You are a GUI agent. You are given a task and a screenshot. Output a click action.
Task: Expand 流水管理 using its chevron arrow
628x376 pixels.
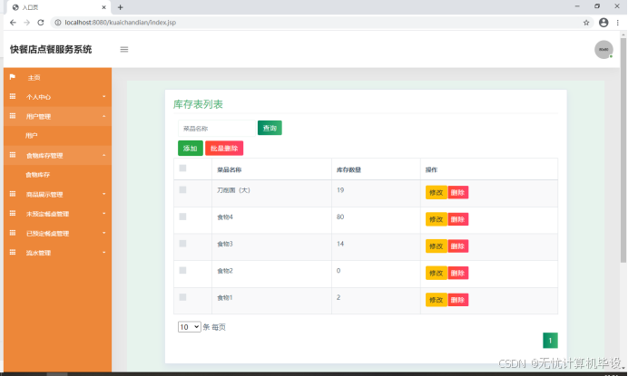pos(104,253)
